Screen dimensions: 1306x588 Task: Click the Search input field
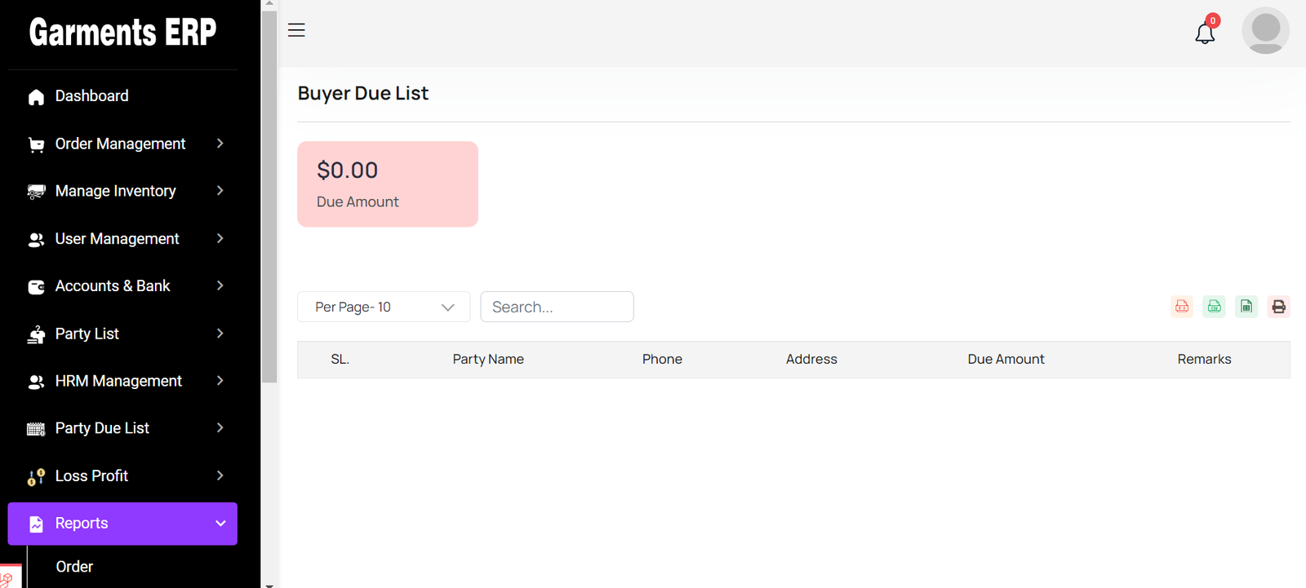point(557,307)
